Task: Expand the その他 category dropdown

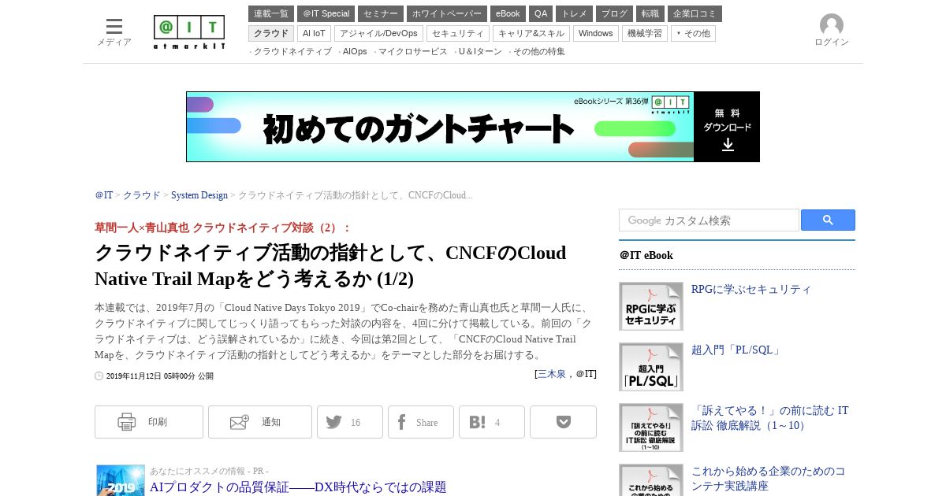Action: (694, 34)
